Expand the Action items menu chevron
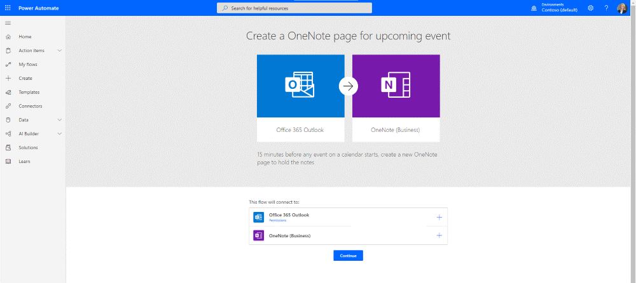This screenshot has width=636, height=283. (x=60, y=51)
